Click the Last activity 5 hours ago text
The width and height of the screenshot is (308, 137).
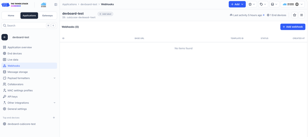tap(247, 15)
